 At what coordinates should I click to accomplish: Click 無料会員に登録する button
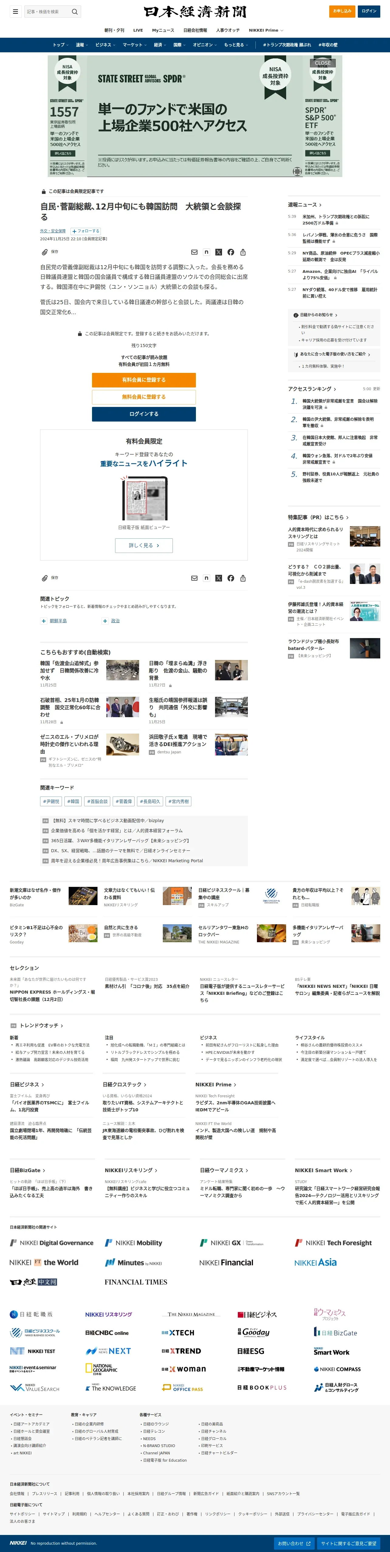[x=144, y=396]
